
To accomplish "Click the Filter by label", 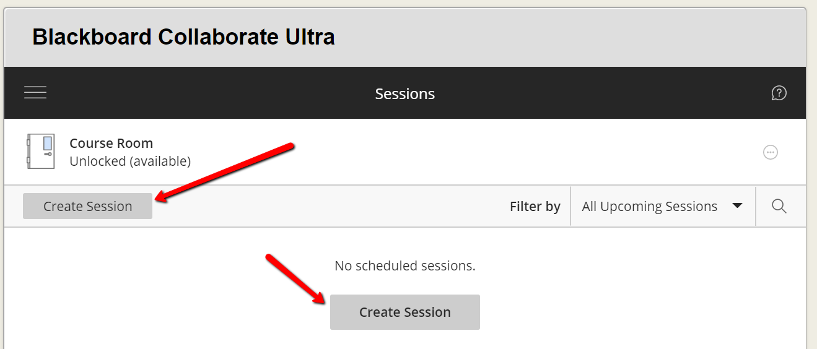I will pos(535,207).
